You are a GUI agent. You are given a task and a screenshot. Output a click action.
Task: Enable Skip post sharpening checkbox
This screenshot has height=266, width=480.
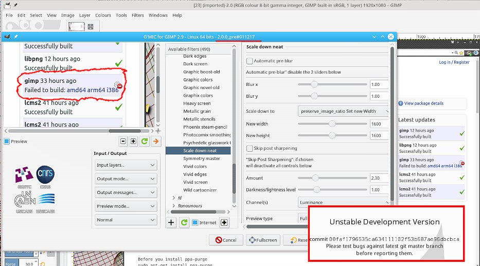tap(250, 149)
